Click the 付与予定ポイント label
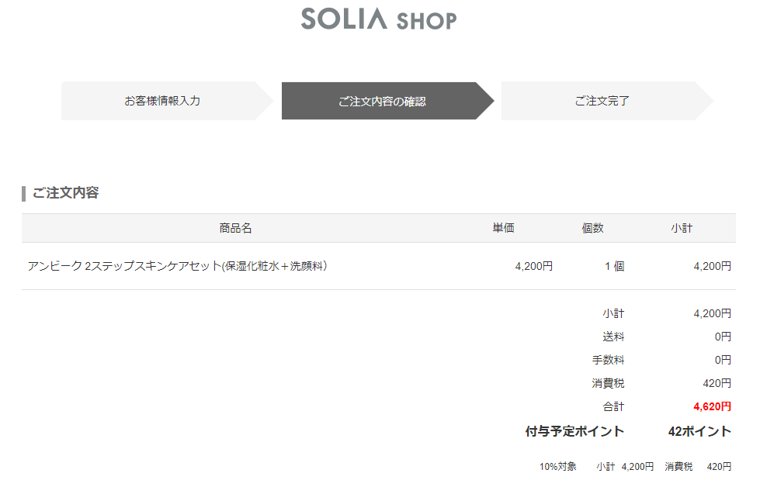Image resolution: width=760 pixels, height=494 pixels. (574, 431)
